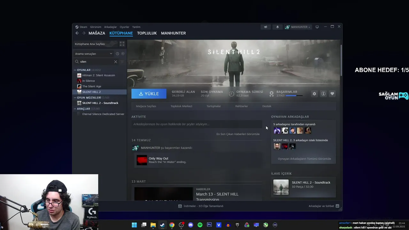Go back with the left arrow
This screenshot has width=409, height=230.
tap(77, 33)
